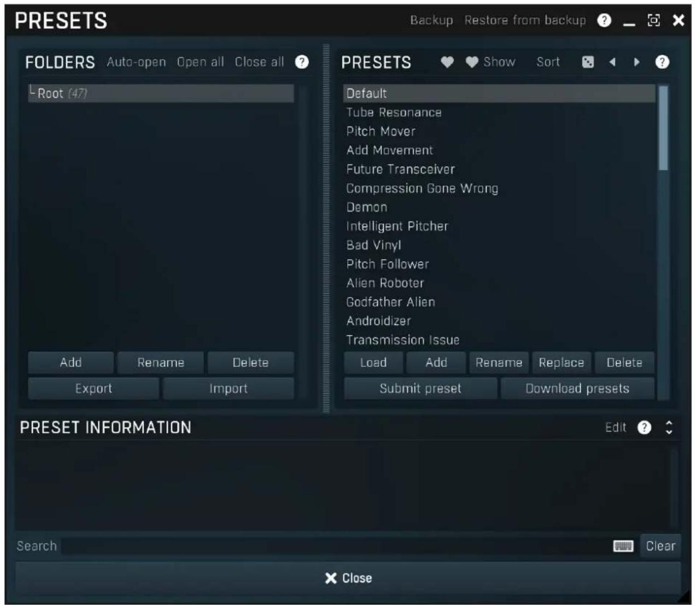
Task: Collapse the Preset Information panel using the arrows
Action: point(669,428)
